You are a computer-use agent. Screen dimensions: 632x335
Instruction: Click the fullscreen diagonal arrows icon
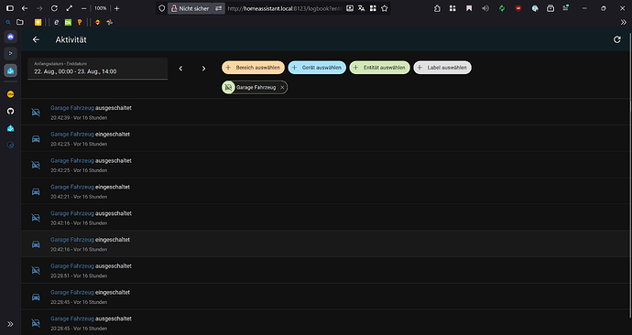(x=69, y=8)
